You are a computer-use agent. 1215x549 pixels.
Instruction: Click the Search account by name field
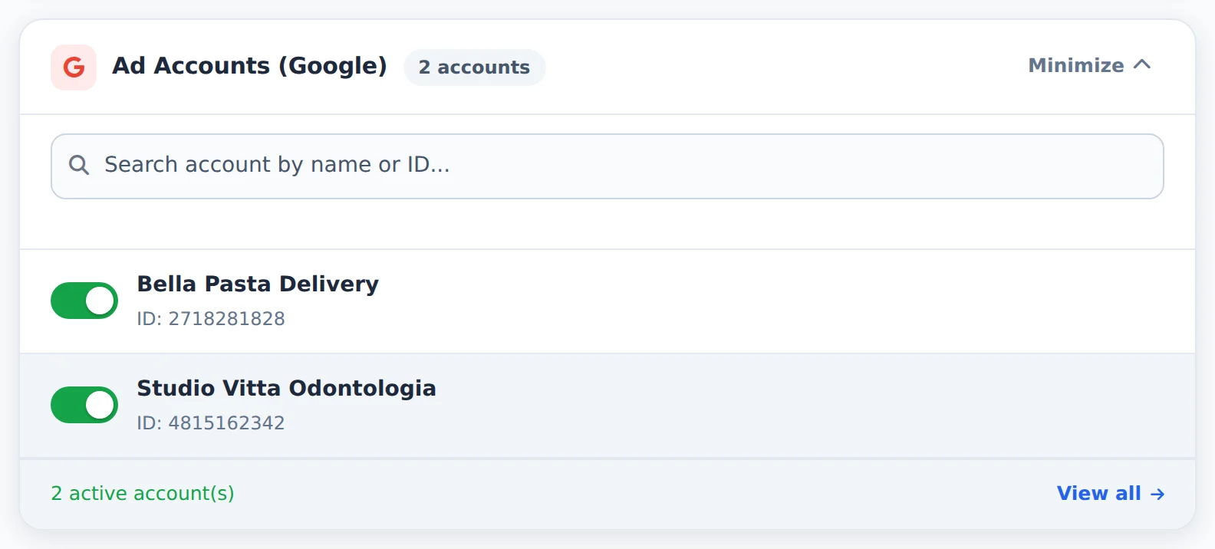pos(607,166)
